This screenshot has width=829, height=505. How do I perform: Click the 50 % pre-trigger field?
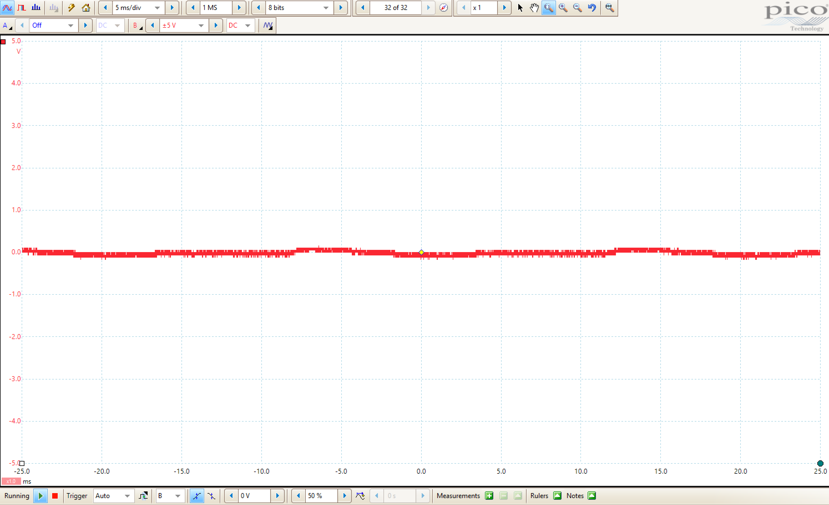(x=322, y=496)
